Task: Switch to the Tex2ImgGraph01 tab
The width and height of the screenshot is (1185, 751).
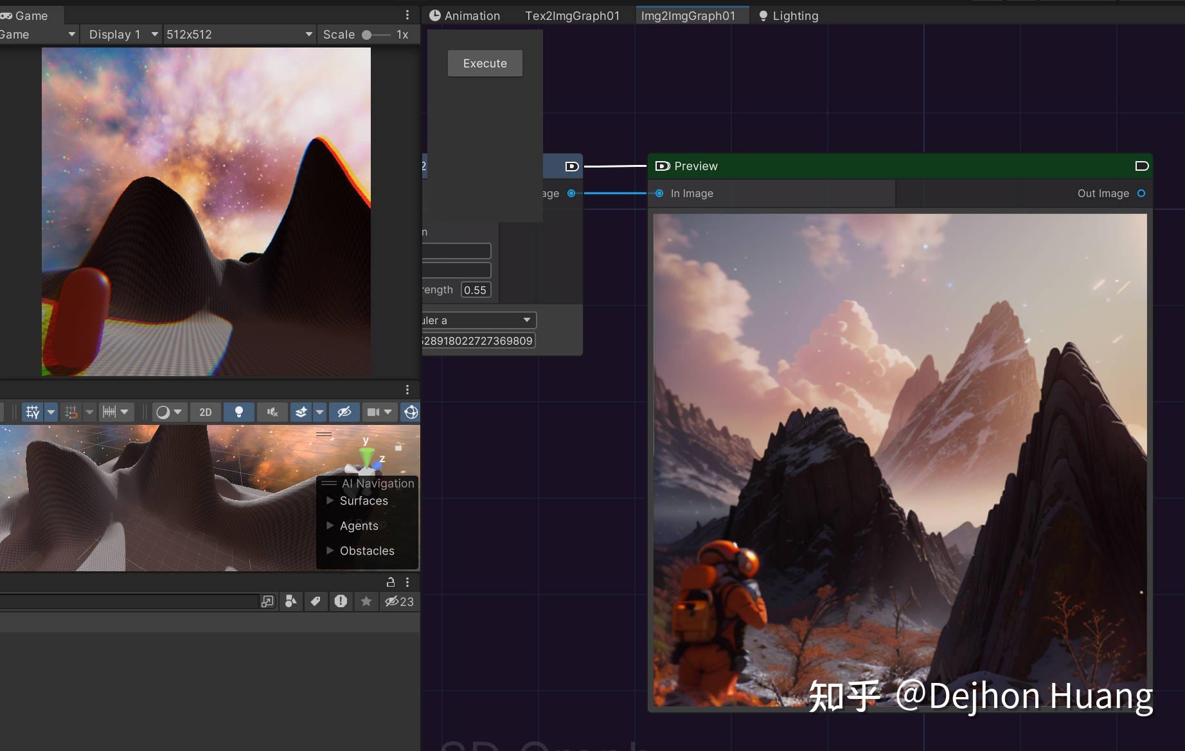Action: pyautogui.click(x=572, y=15)
